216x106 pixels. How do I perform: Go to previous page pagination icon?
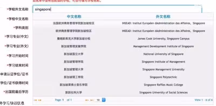(x=39, y=100)
